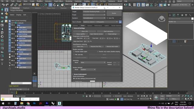Open the Renderer dropdown
The height and width of the screenshot is (109, 194).
94,18
